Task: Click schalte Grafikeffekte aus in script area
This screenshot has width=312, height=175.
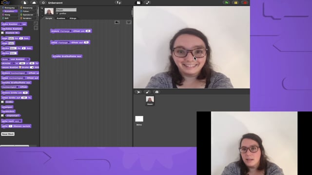Action: coord(67,56)
